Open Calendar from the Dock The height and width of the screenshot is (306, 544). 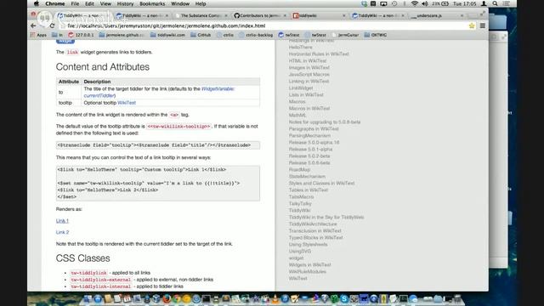point(127,298)
